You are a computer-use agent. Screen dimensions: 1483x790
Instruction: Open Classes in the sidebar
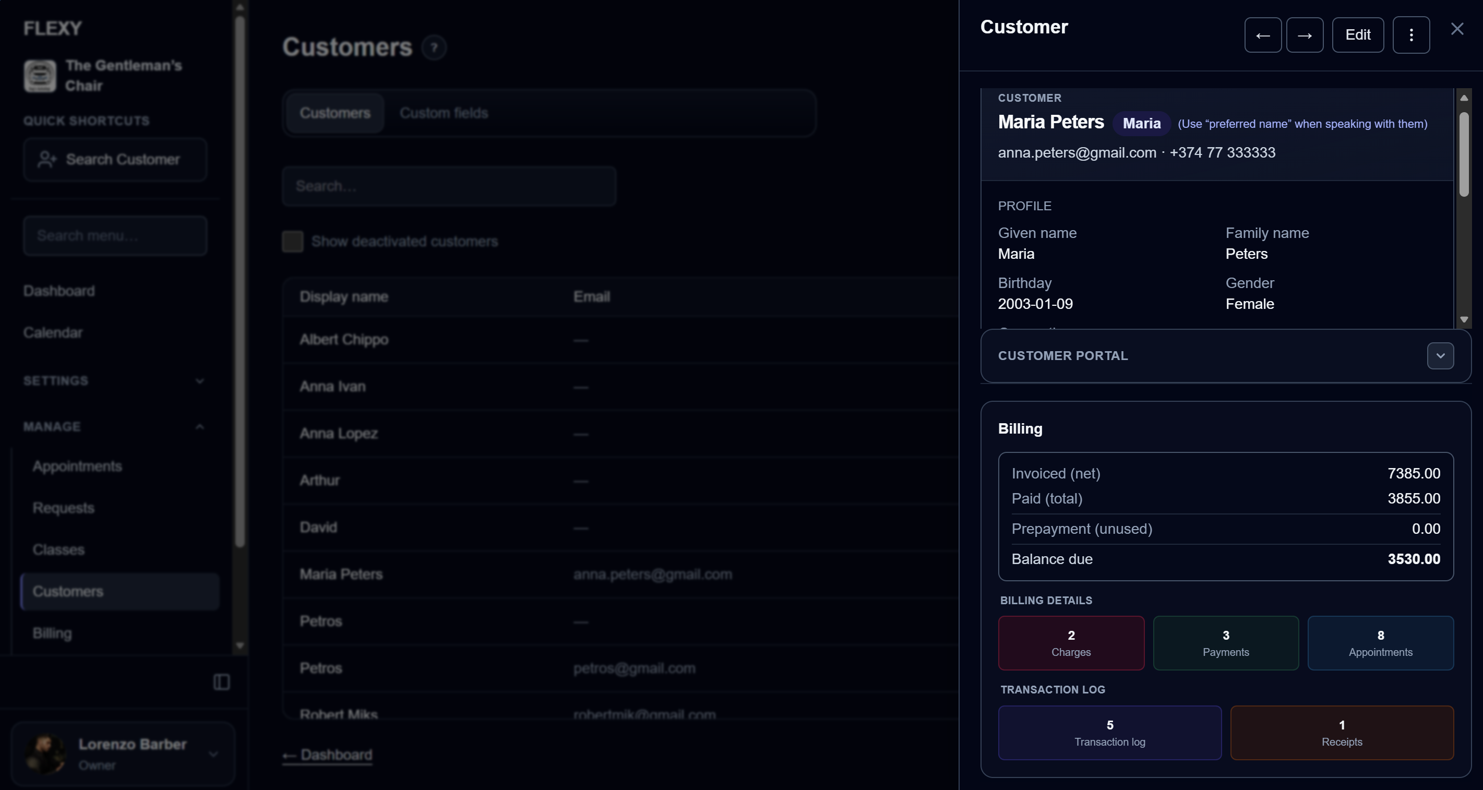tap(59, 550)
